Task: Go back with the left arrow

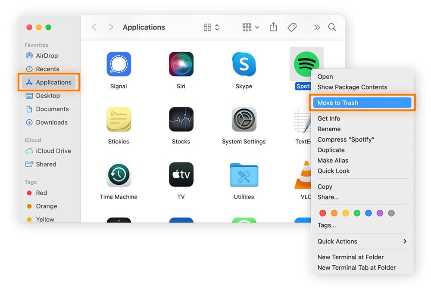Action: [x=94, y=27]
